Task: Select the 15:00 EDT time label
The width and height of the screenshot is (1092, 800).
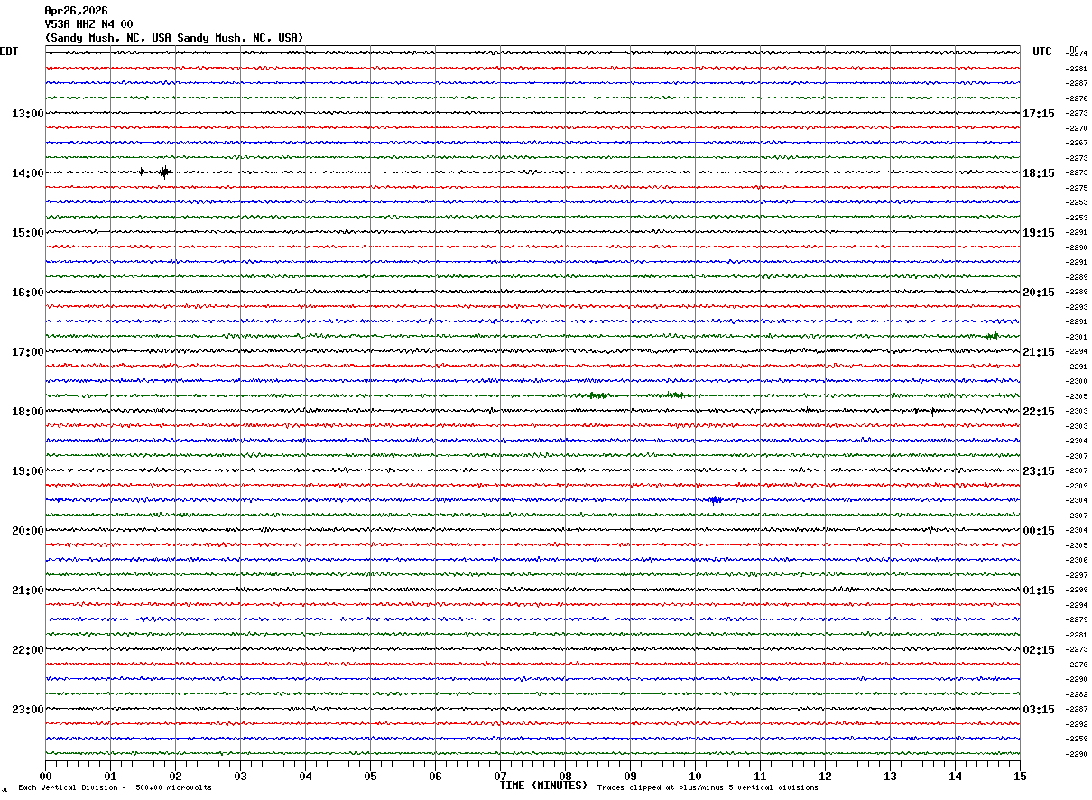Action: pyautogui.click(x=27, y=233)
